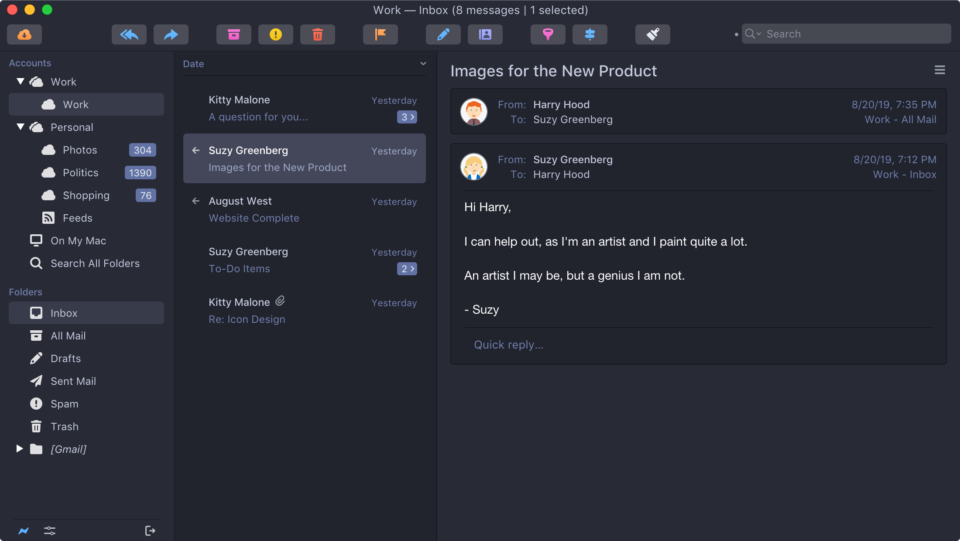Toggle the pink filter funnel icon
This screenshot has height=541, width=960.
pos(548,34)
